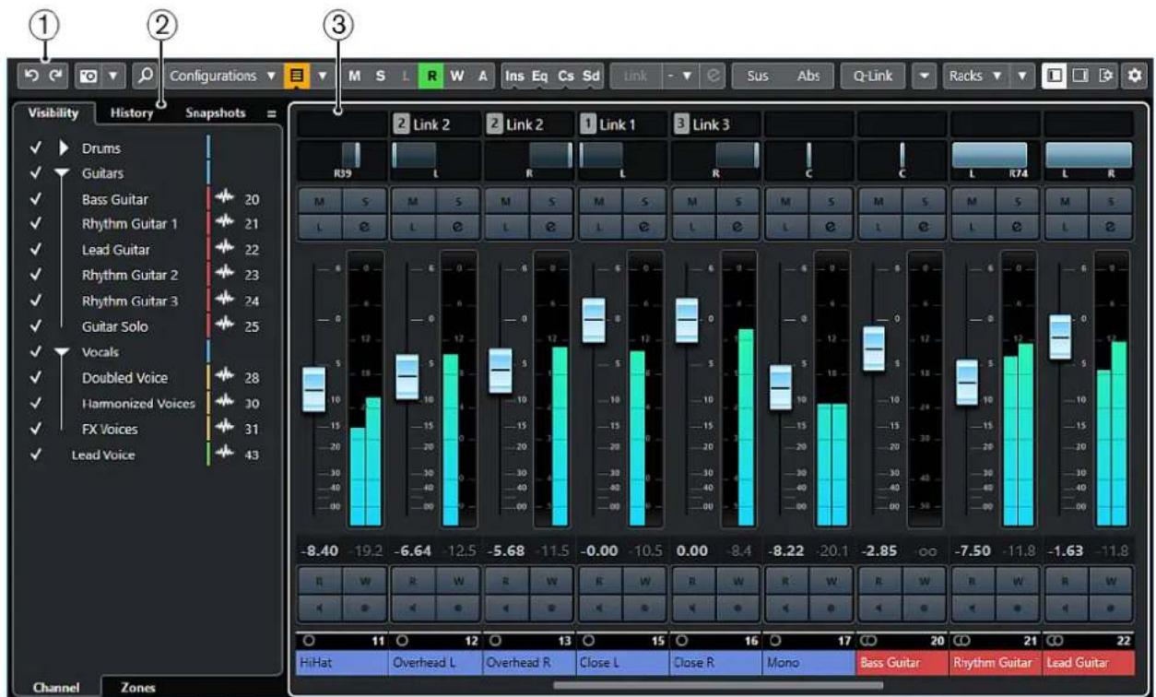
Task: Click the Cs channel strip bypass button
Action: (563, 75)
